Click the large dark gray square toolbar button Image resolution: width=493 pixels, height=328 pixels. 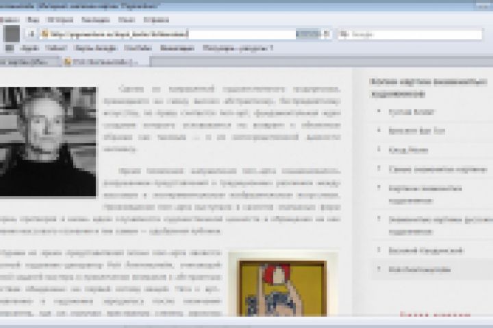(x=12, y=33)
